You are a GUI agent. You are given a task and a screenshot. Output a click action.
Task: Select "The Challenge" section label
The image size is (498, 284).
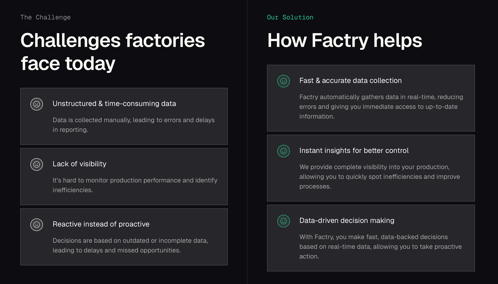point(45,17)
